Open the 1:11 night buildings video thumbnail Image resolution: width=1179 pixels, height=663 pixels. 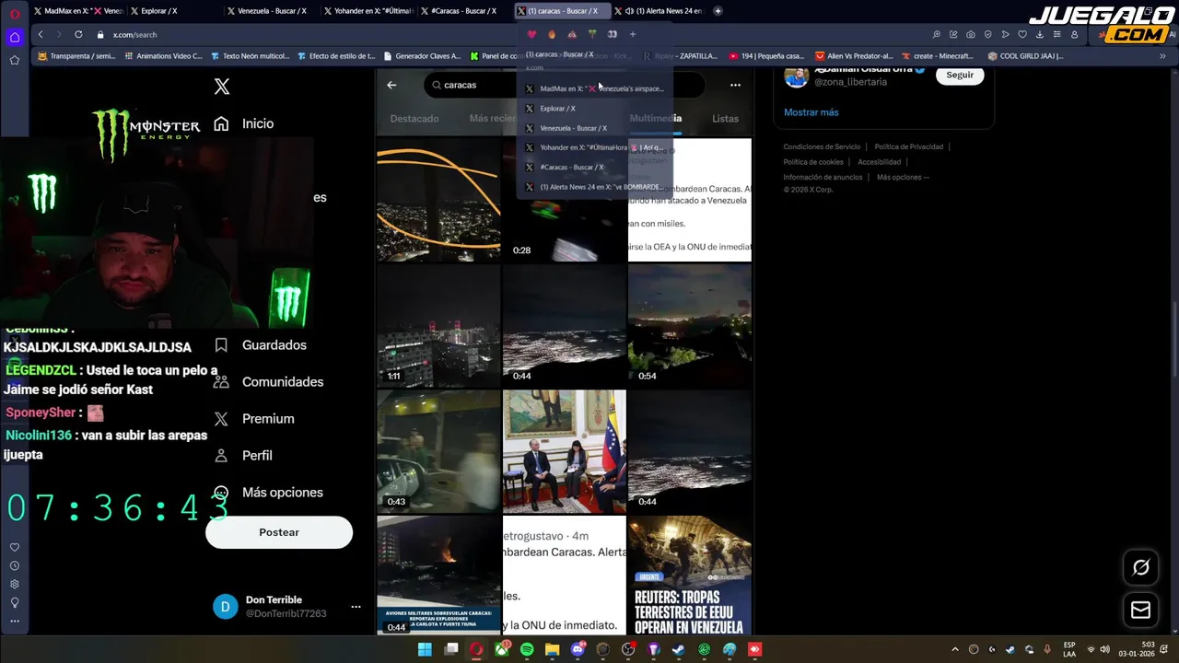point(438,326)
